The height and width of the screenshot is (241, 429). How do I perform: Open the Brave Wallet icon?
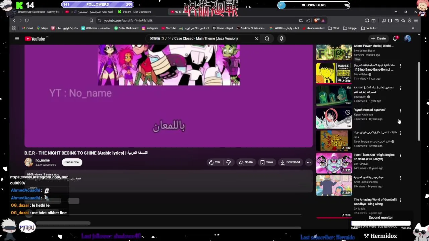coord(396,20)
